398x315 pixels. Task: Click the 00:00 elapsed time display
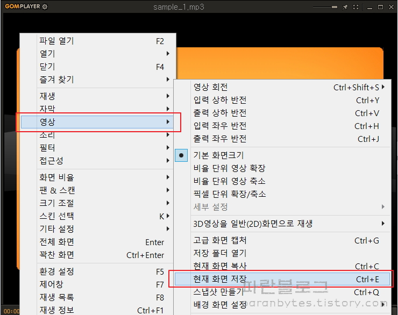[x=11, y=311]
